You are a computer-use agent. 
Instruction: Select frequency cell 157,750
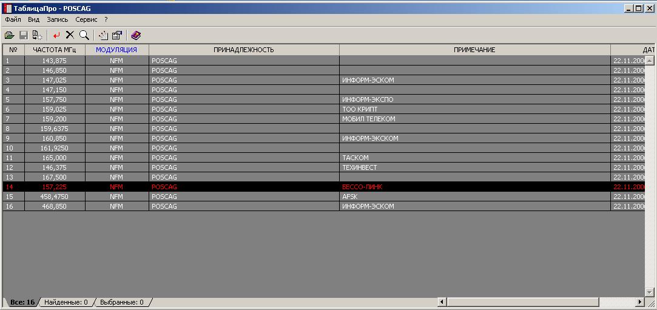[55, 99]
